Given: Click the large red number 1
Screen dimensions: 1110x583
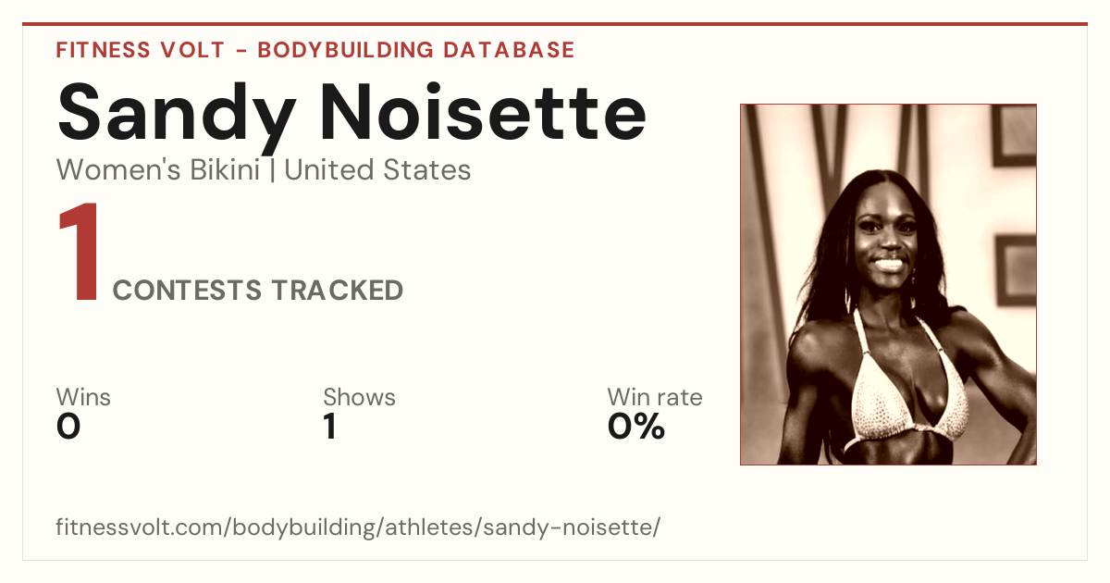Looking at the screenshot, I should pos(79,254).
